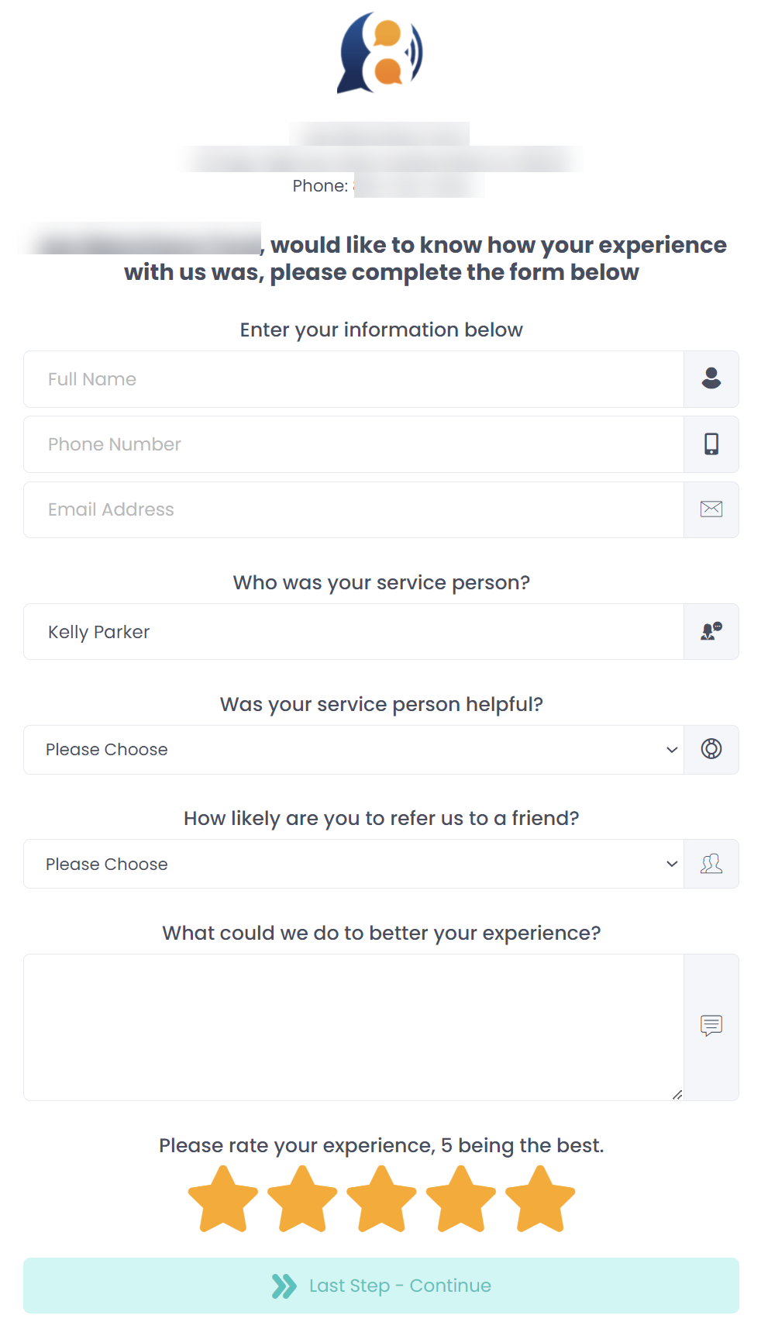The width and height of the screenshot is (761, 1329).
Task: Click the mobile phone icon
Action: (711, 444)
